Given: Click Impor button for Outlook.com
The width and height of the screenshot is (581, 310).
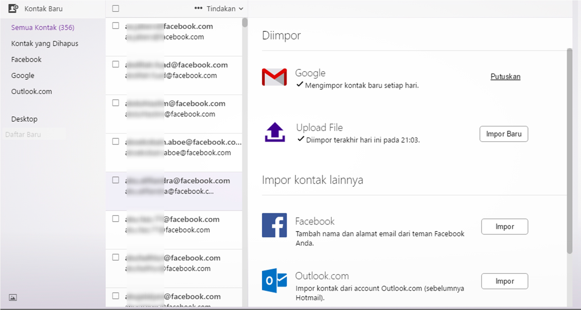Looking at the screenshot, I should tap(505, 281).
